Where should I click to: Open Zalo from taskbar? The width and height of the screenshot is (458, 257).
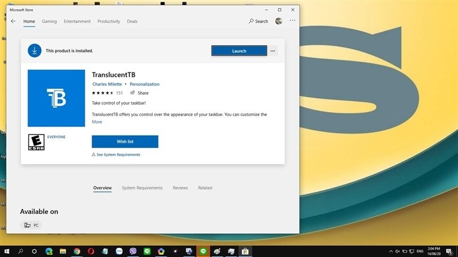(x=119, y=251)
